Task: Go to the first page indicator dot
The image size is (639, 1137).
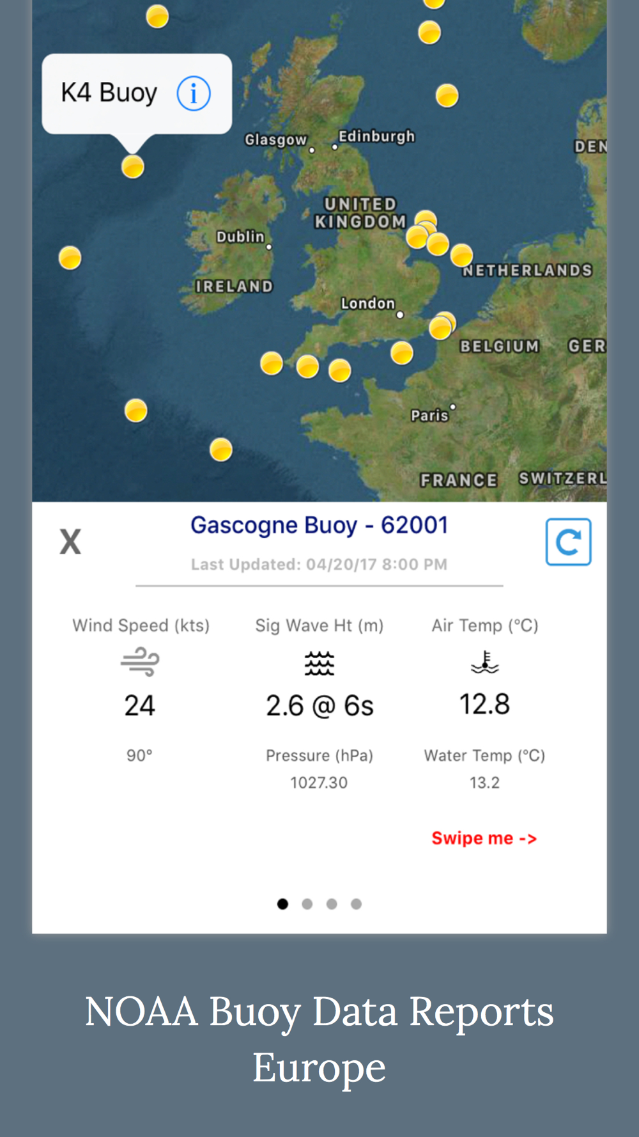Action: point(282,904)
